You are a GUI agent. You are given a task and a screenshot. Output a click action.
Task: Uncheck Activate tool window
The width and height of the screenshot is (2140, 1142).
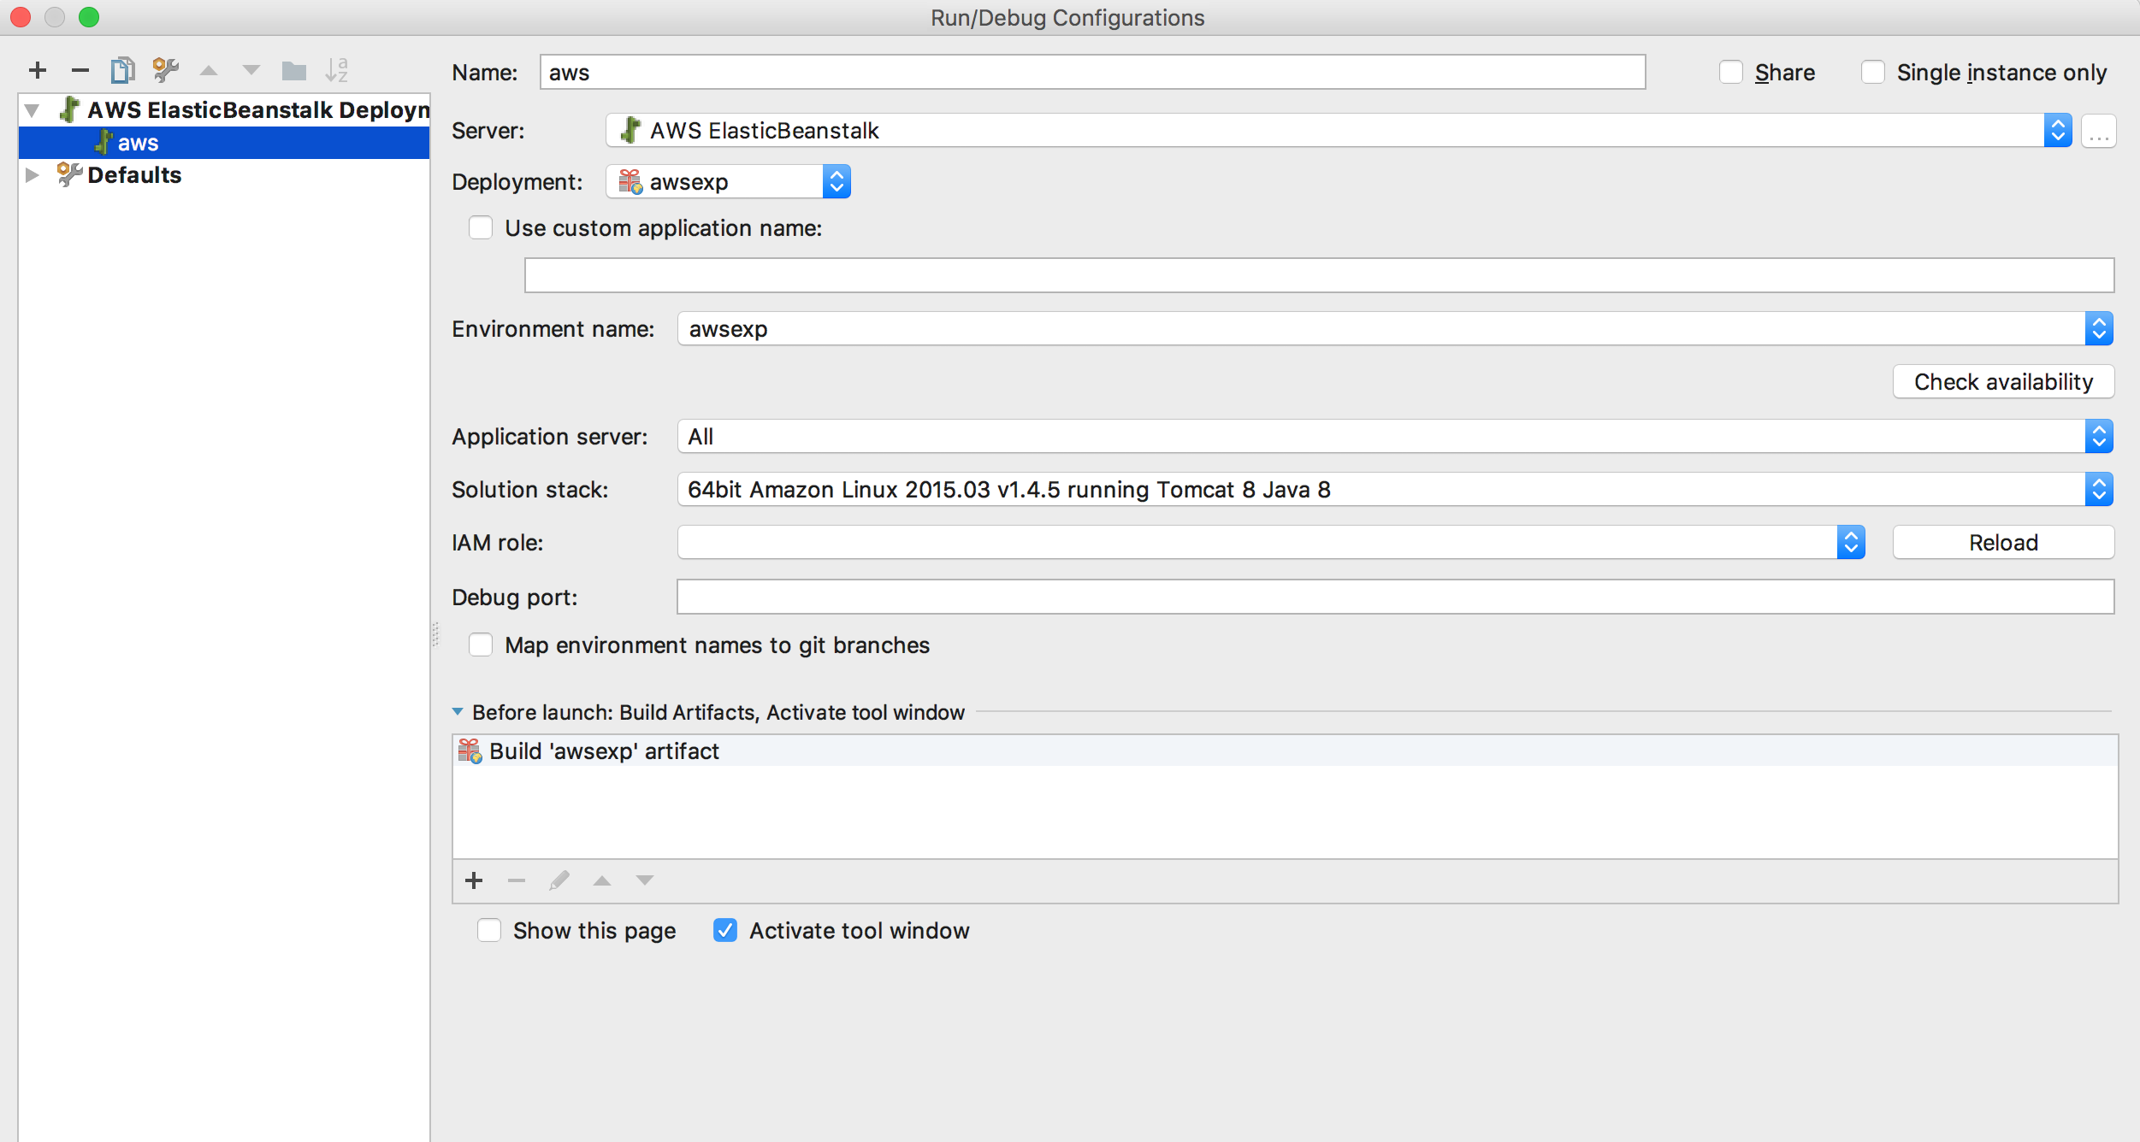[725, 930]
